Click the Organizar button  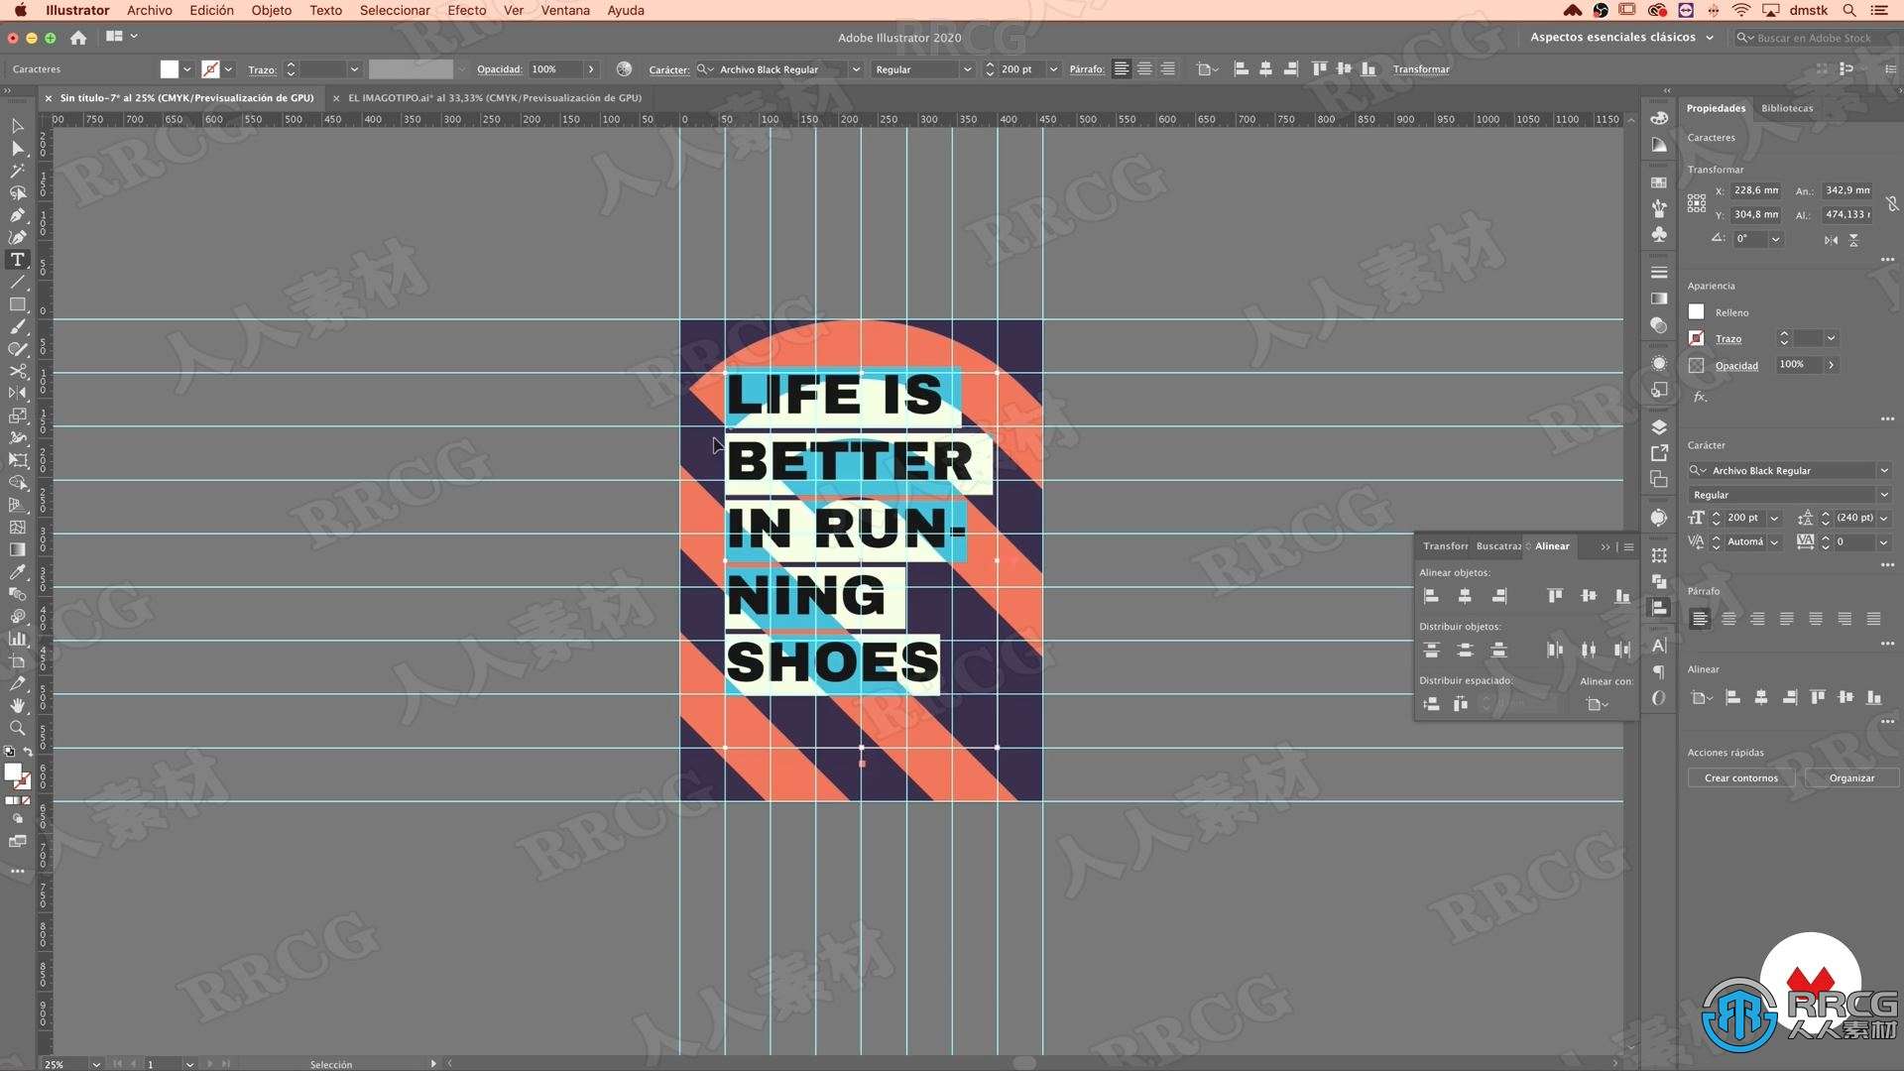[1849, 776]
